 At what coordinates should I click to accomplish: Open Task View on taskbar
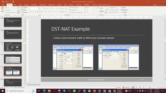39,91
